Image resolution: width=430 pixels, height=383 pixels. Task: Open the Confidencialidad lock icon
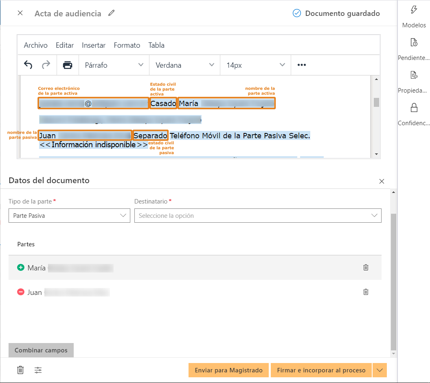click(x=414, y=107)
